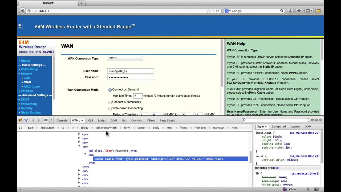Go to browser Home page icon
341x192 pixels.
tap(299, 11)
